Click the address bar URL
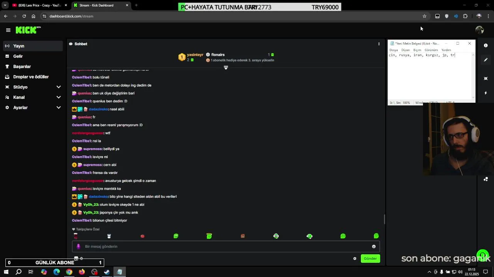Viewport: 494px width, 277px height. click(71, 16)
